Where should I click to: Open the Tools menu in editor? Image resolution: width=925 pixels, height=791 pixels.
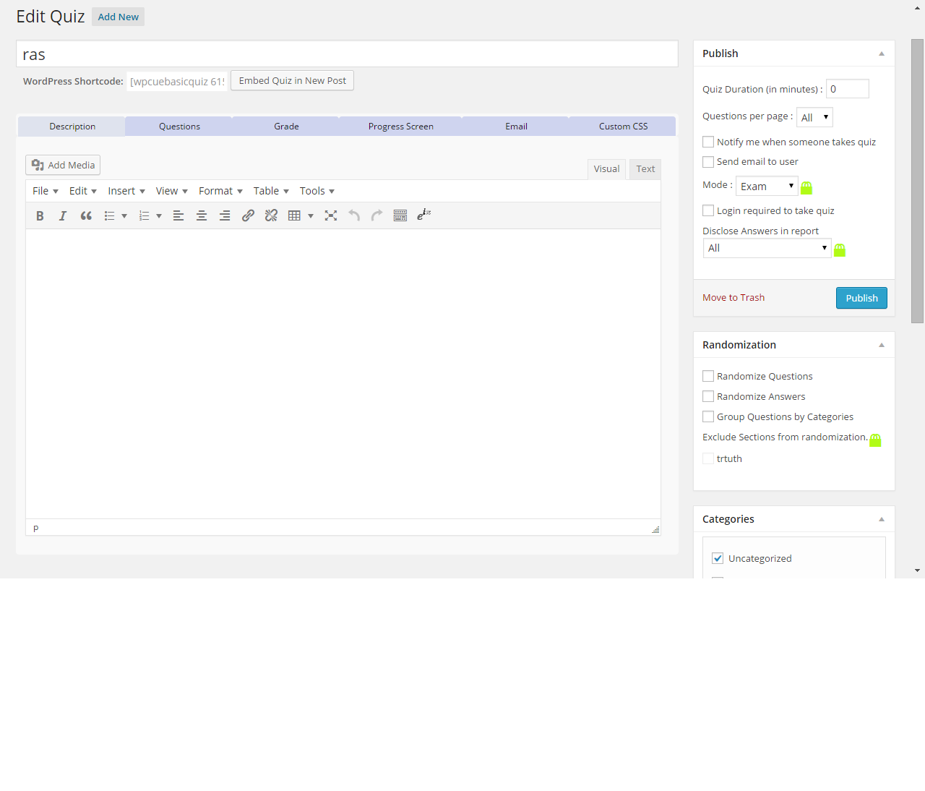317,191
